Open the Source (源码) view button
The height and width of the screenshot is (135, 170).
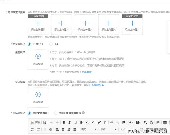(35, 122)
